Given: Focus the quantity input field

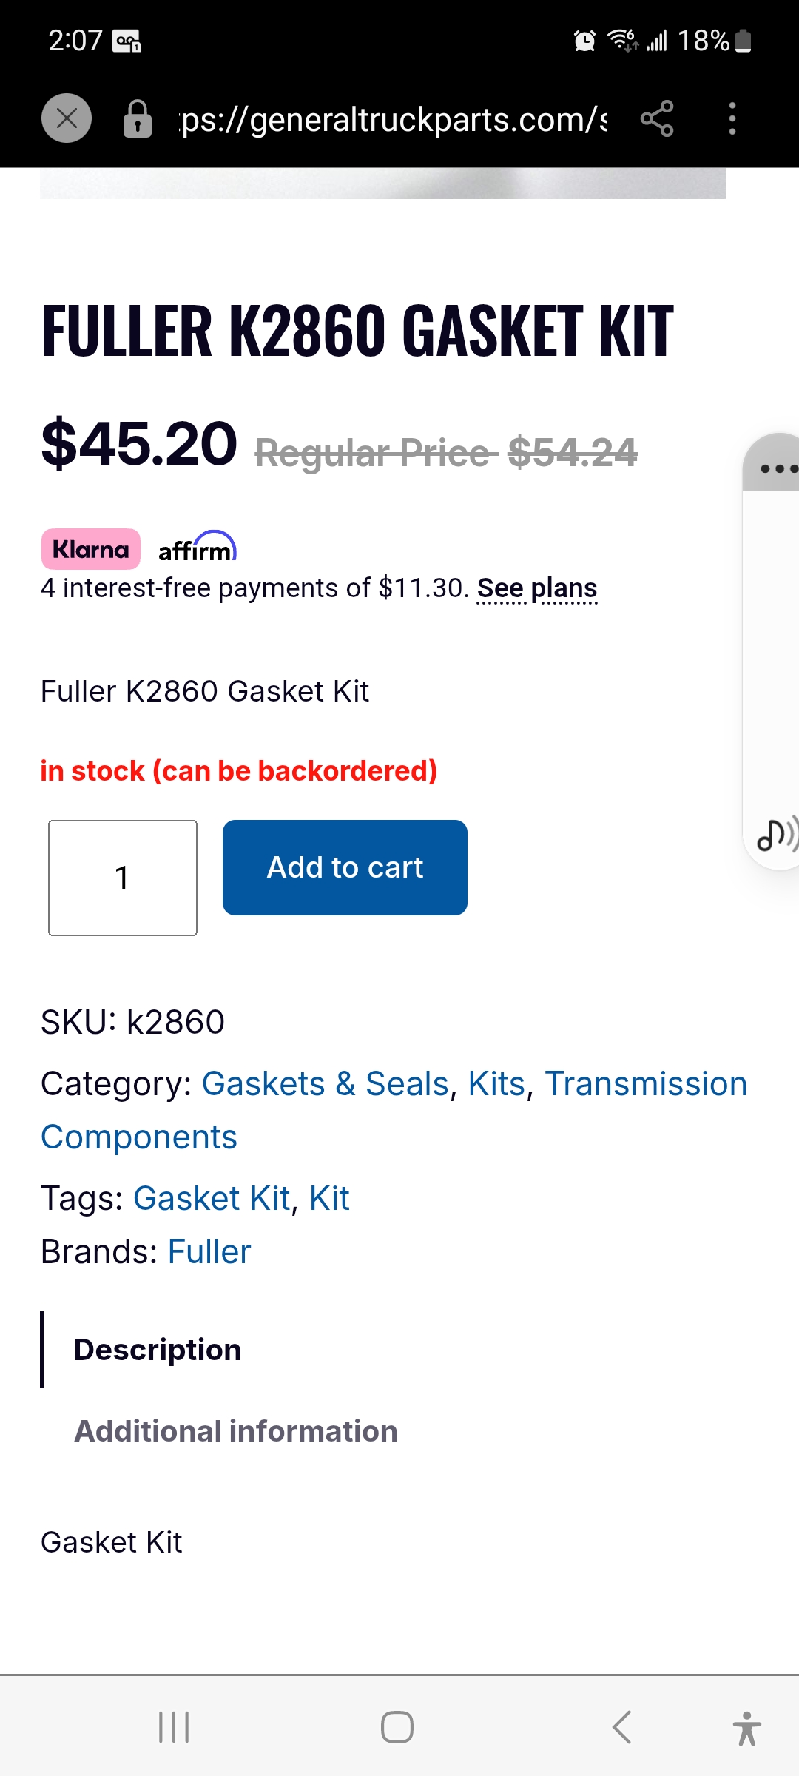Looking at the screenshot, I should tap(123, 878).
